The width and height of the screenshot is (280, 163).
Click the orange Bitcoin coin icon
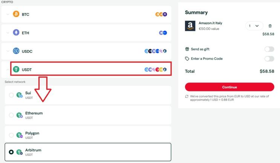[16, 14]
